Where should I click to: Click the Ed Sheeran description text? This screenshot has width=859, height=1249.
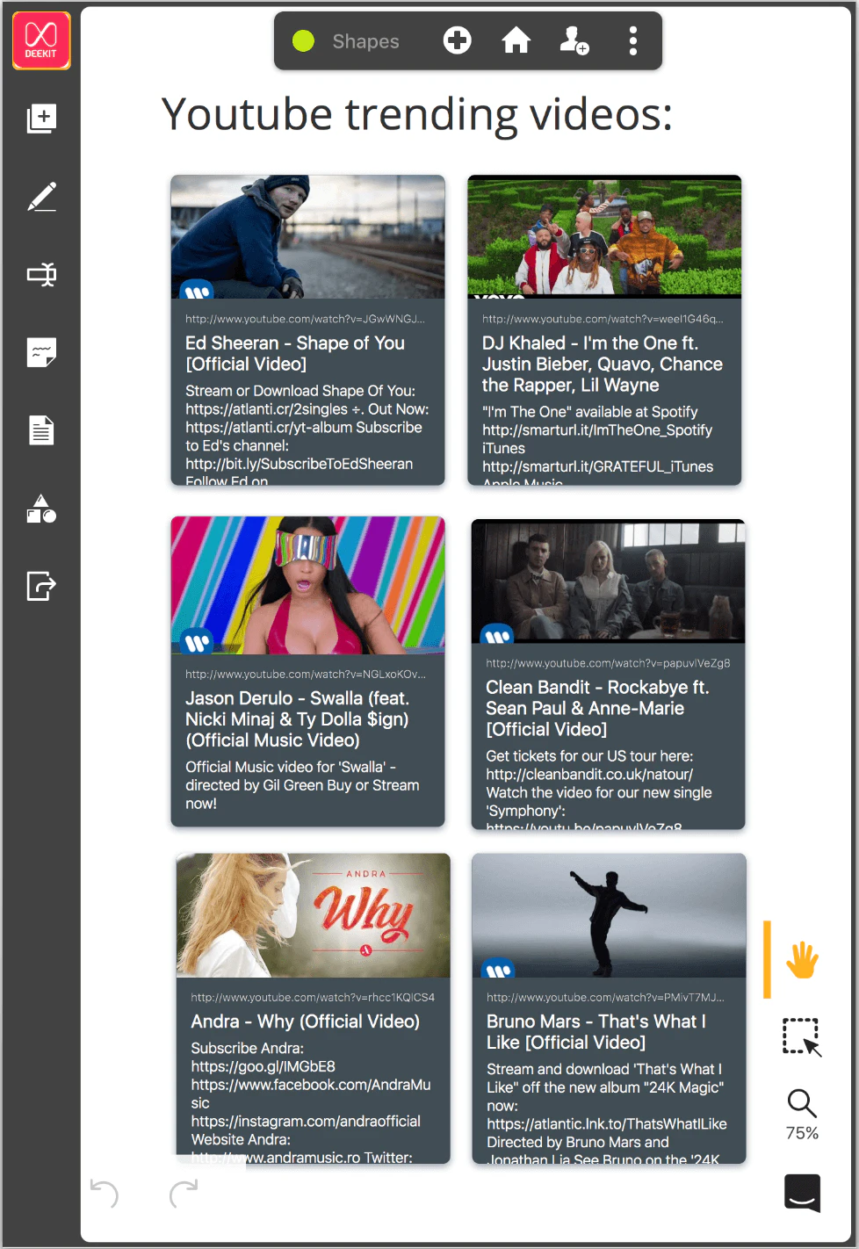[x=307, y=433]
